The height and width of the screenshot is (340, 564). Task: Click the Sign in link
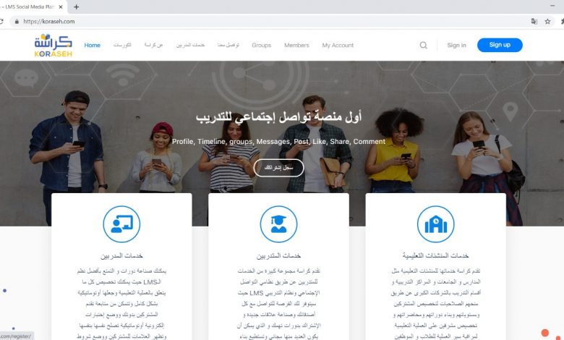click(456, 46)
